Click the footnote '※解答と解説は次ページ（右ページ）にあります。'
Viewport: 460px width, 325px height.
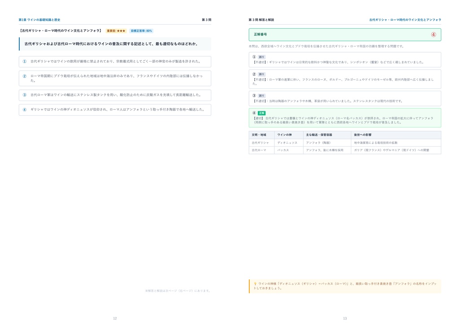[x=178, y=291]
